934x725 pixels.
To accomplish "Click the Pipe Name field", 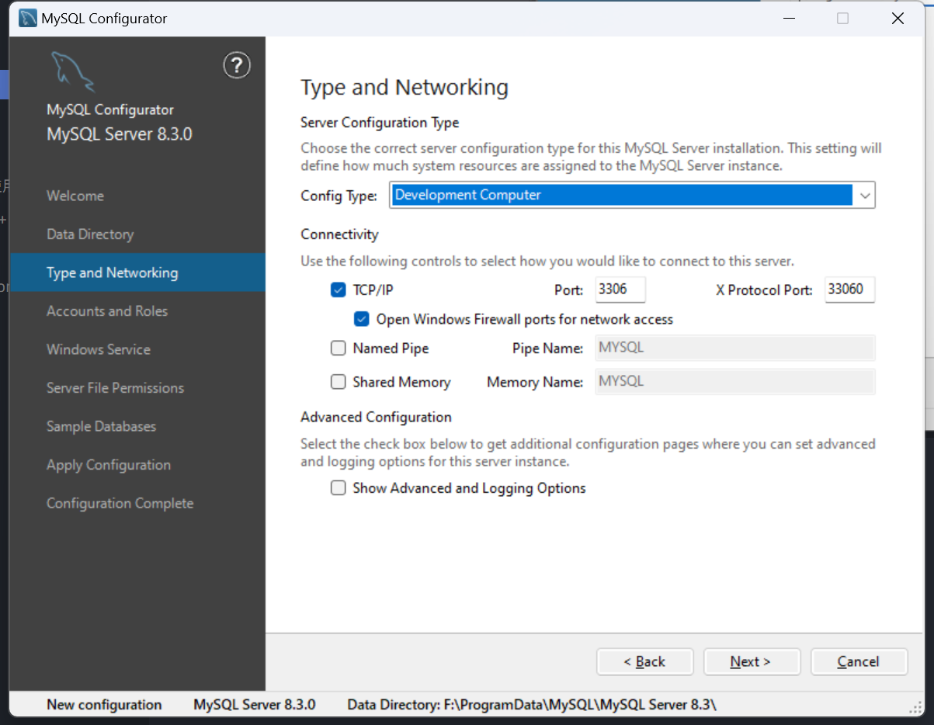I will point(735,348).
